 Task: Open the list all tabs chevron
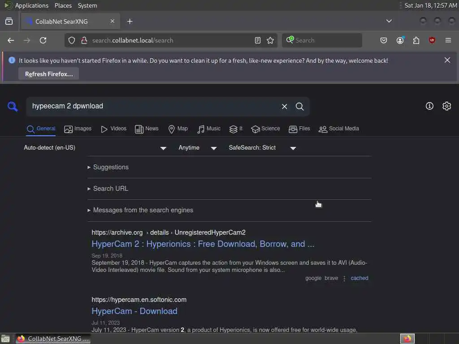click(389, 21)
